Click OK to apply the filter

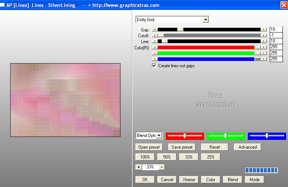[145, 180]
